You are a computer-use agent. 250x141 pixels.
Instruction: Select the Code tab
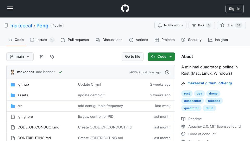[x=16, y=40]
